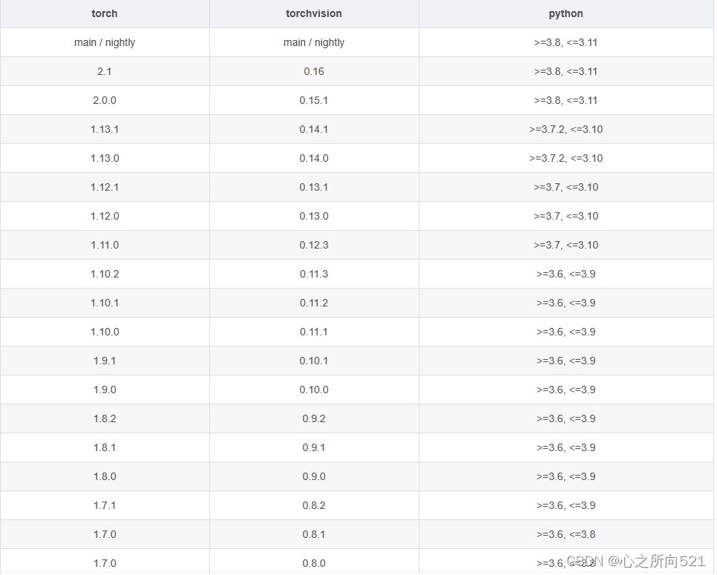Viewport: 717px width, 575px height.
Task: Click torchvision 0.8.2 cell
Action: coord(314,505)
